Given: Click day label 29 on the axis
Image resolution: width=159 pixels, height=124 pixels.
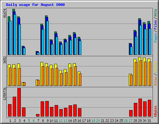Looking at the screenshot, I should coord(140,121).
